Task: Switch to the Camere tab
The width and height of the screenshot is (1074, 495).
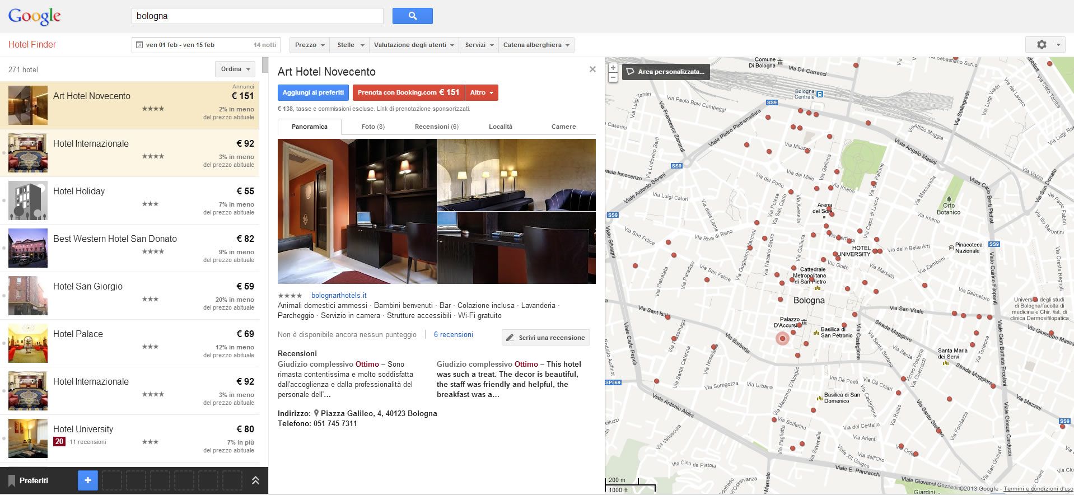Action: click(563, 127)
